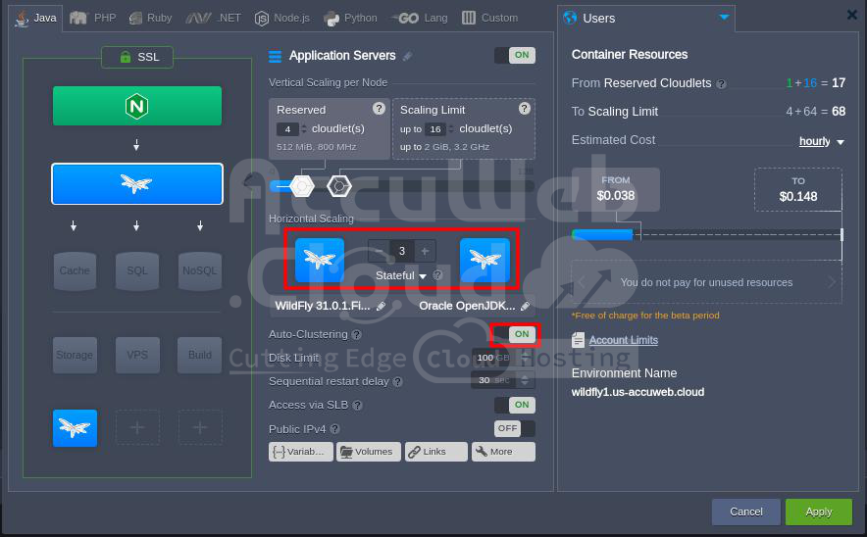Image resolution: width=867 pixels, height=537 pixels.
Task: Click the reserved cloudlets slider handle
Action: (302, 186)
